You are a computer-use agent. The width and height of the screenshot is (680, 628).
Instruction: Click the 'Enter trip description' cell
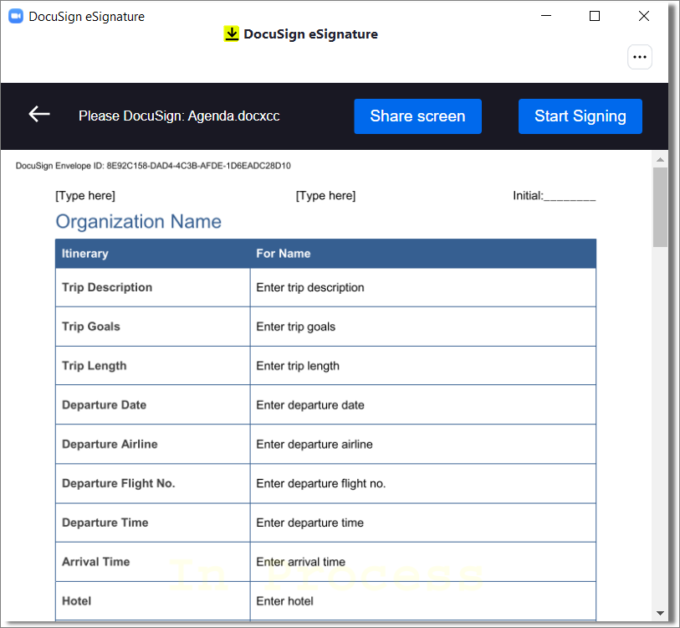pos(423,287)
